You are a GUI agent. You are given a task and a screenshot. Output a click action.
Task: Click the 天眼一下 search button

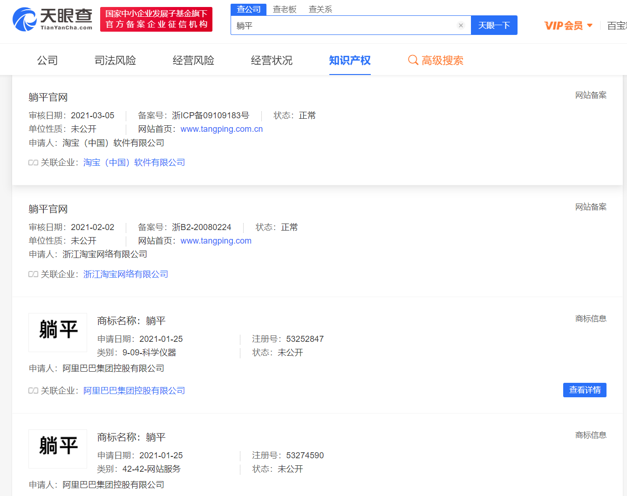[494, 25]
